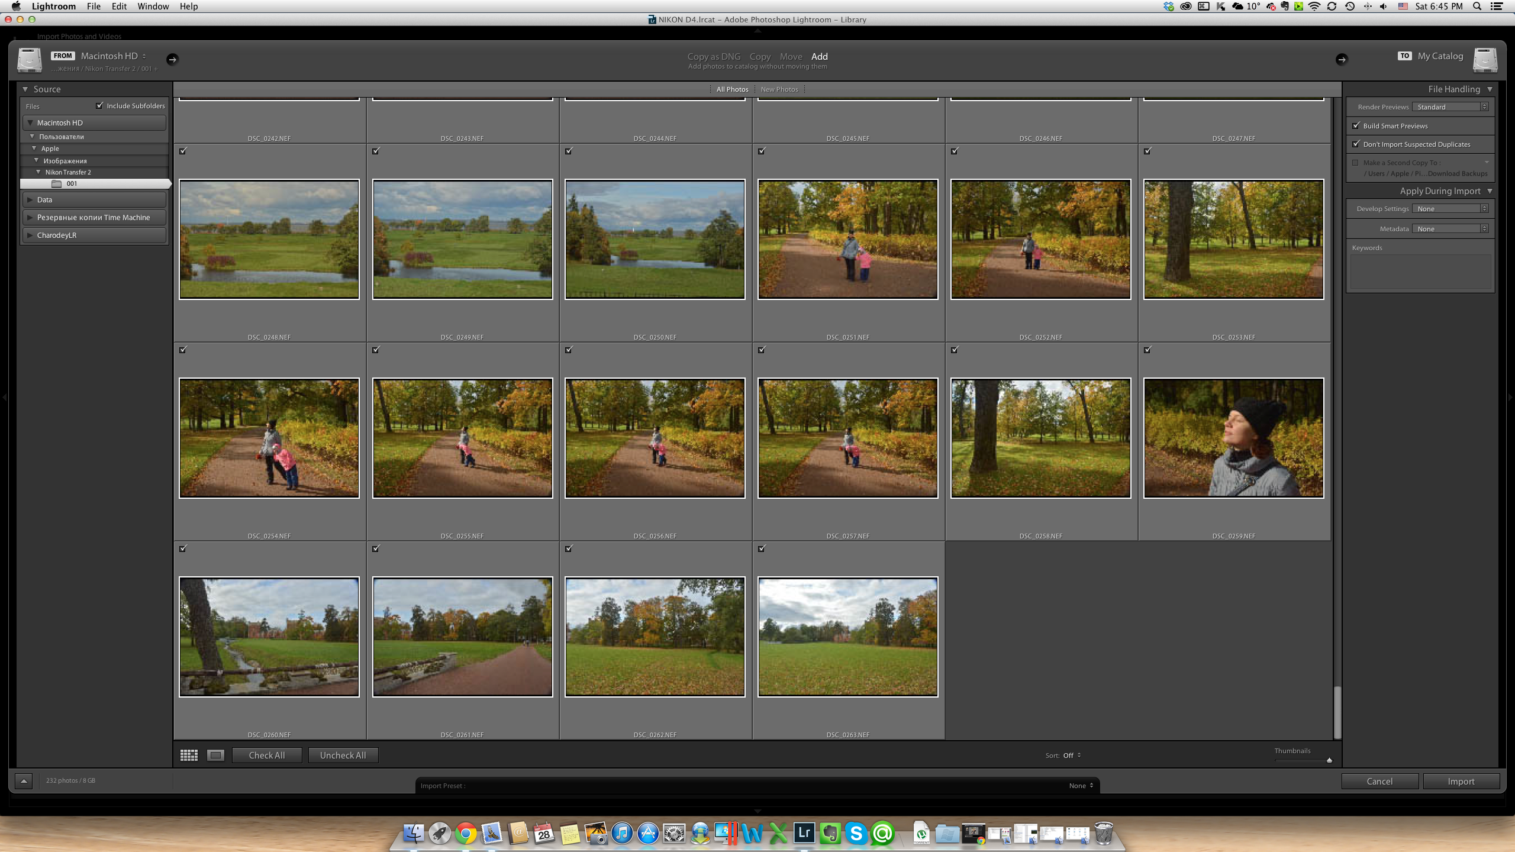This screenshot has width=1515, height=852.
Task: Switch to loupe view icon
Action: coord(215,755)
